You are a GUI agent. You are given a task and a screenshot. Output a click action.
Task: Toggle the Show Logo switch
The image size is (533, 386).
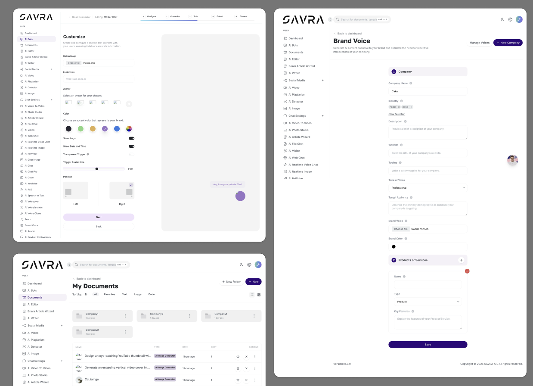(131, 138)
